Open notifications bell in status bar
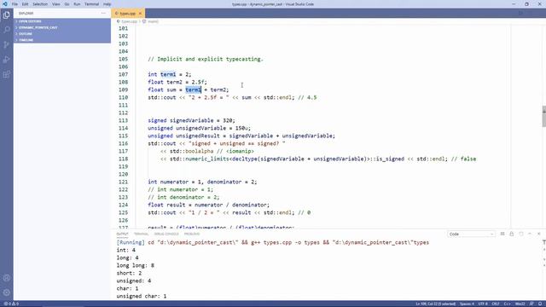Viewport: 546px width, 307px height. 539,304
